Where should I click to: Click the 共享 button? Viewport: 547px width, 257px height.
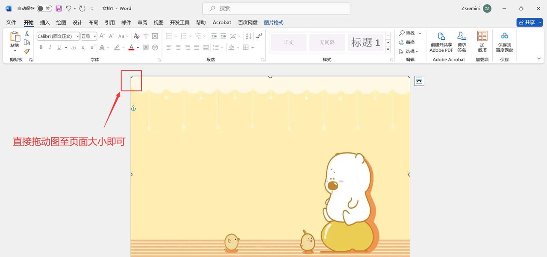529,22
